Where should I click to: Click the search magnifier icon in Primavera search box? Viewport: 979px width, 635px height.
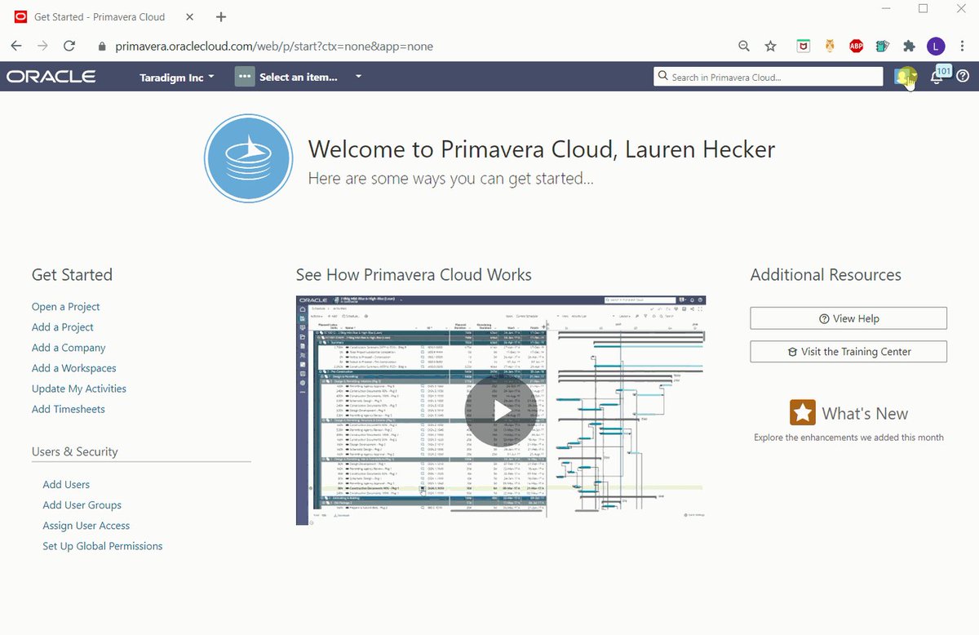click(663, 77)
